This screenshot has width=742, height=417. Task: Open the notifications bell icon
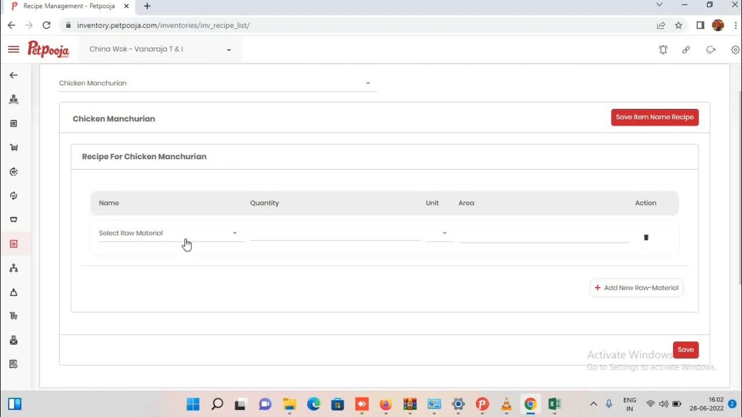(663, 50)
